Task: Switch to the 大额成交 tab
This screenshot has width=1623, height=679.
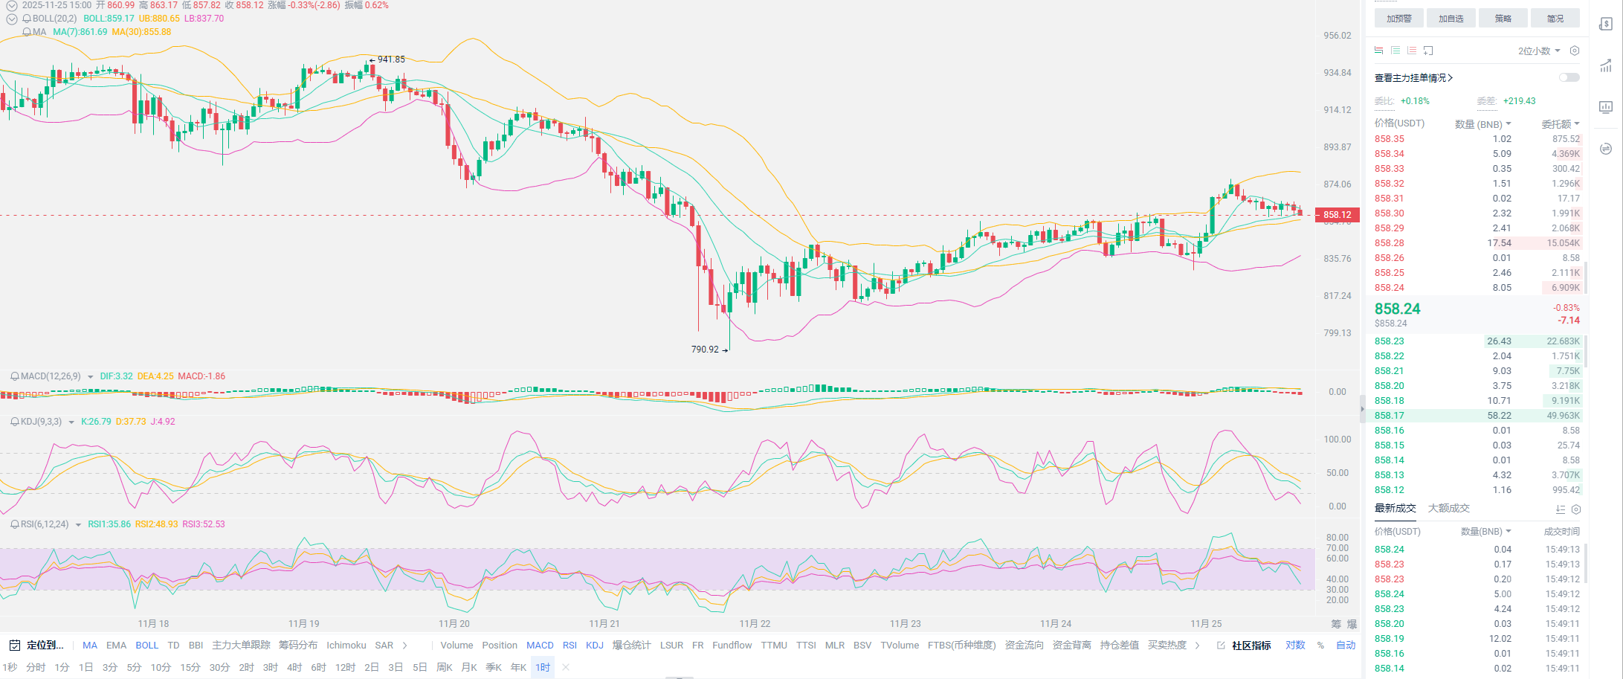Action: (1448, 509)
